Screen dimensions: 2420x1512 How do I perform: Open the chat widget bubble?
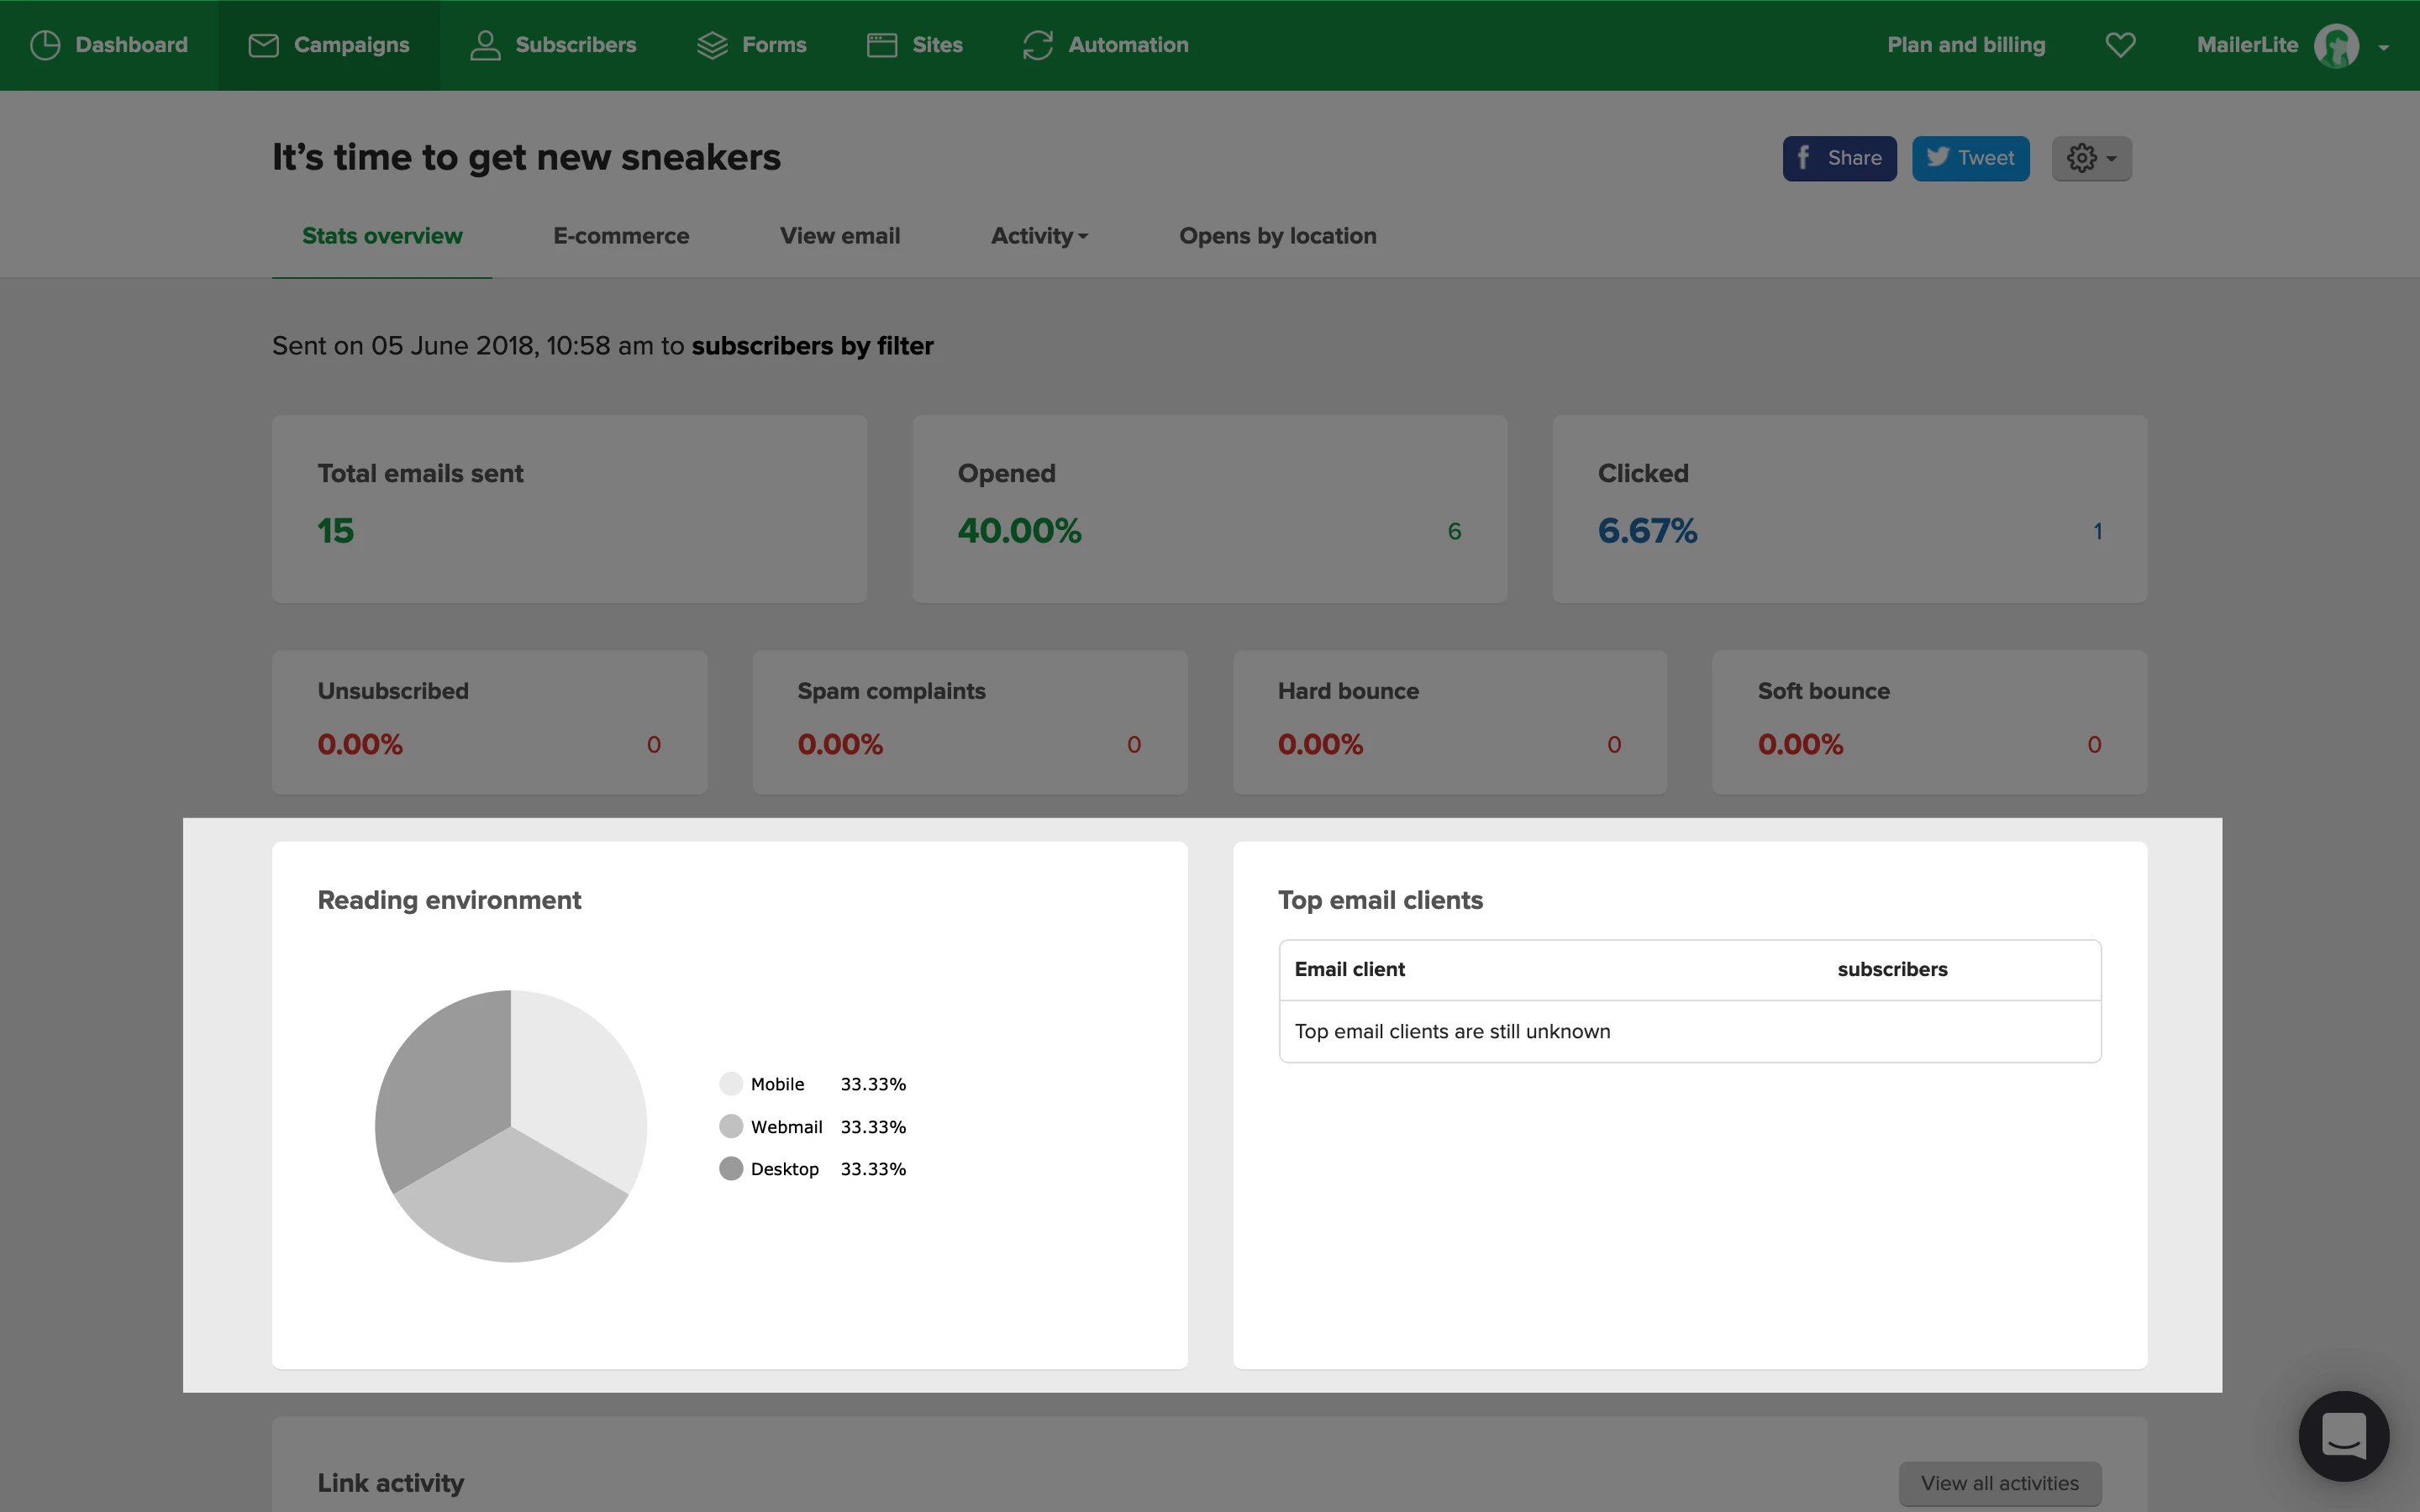coord(2343,1436)
